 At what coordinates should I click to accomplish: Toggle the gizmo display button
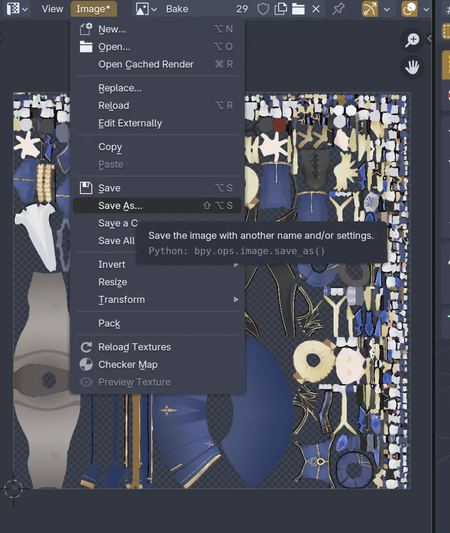(x=370, y=9)
